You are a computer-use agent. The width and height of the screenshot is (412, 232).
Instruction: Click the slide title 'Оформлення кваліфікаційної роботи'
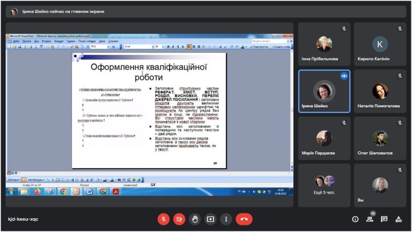pos(149,72)
